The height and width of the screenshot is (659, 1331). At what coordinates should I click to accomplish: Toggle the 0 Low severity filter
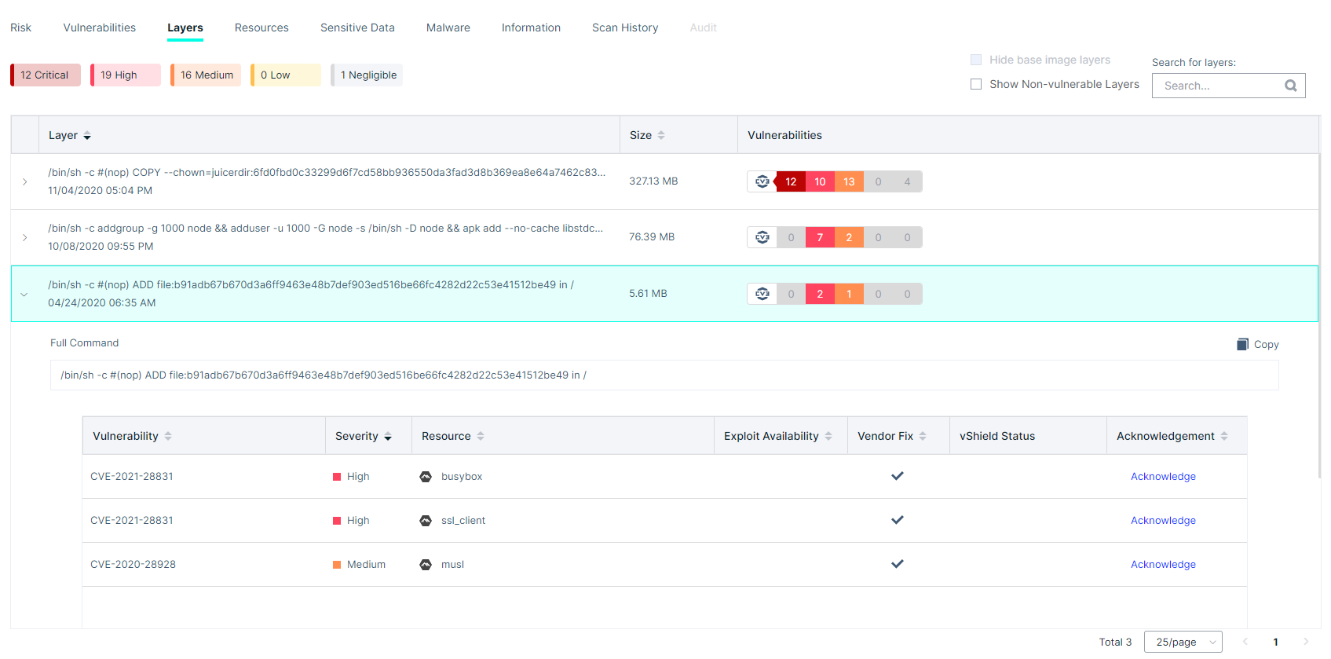[286, 75]
